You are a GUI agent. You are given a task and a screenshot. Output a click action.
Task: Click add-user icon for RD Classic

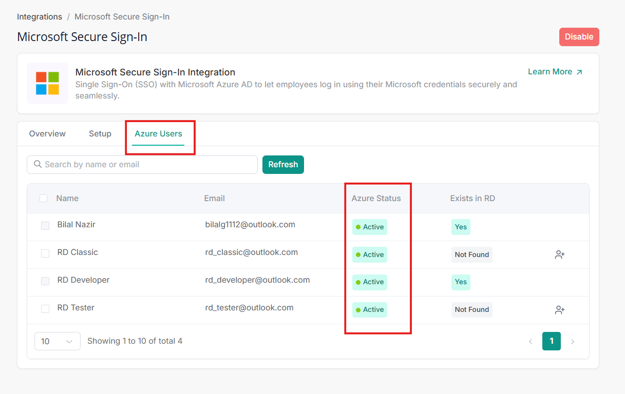(x=560, y=255)
